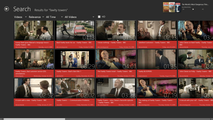Click the left scroll arrow on bottom scrollbar
The width and height of the screenshot is (213, 120).
[x=2, y=119]
